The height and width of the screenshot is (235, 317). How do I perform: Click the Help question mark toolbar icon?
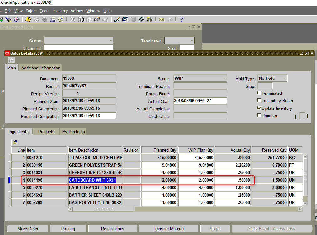click(182, 19)
